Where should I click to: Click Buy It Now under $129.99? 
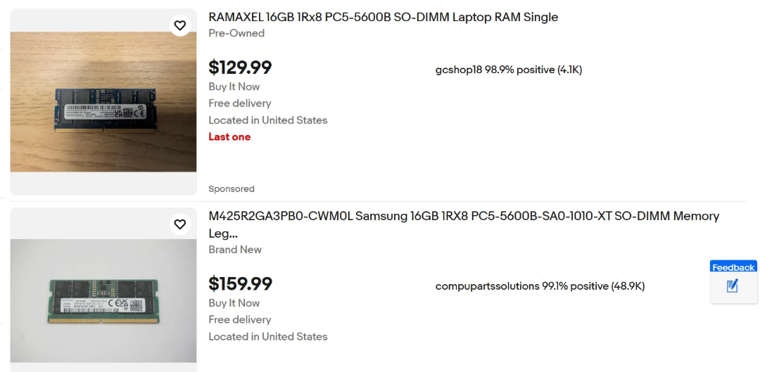click(x=234, y=86)
